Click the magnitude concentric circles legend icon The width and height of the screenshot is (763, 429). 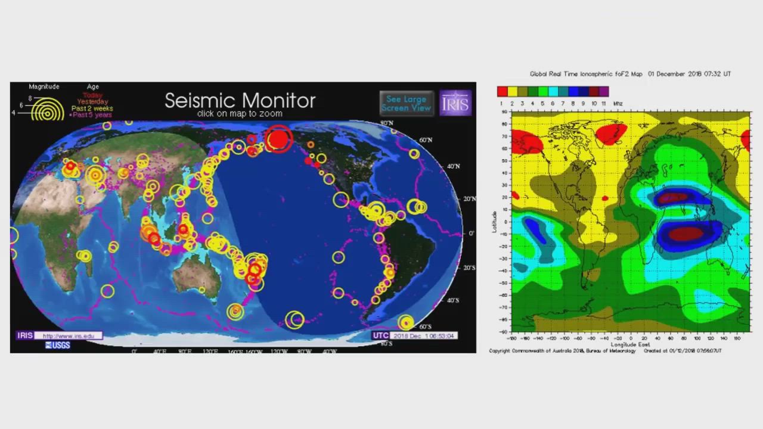tap(48, 109)
